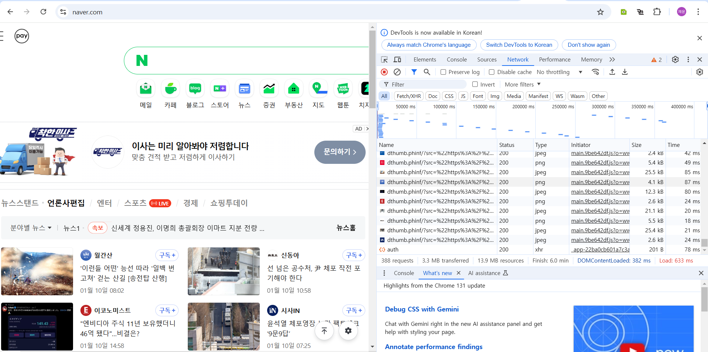Open the Naver Mail icon
This screenshot has height=352, width=708.
pos(146,89)
